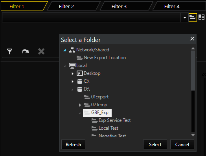Toggle the folder browse view icon
The image size is (206, 156).
click(193, 17)
